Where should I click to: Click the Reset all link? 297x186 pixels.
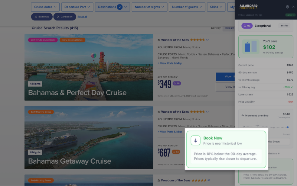pos(82,17)
